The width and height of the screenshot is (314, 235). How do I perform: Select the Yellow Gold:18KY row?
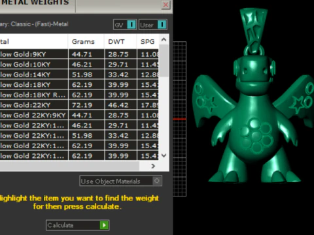pyautogui.click(x=79, y=85)
